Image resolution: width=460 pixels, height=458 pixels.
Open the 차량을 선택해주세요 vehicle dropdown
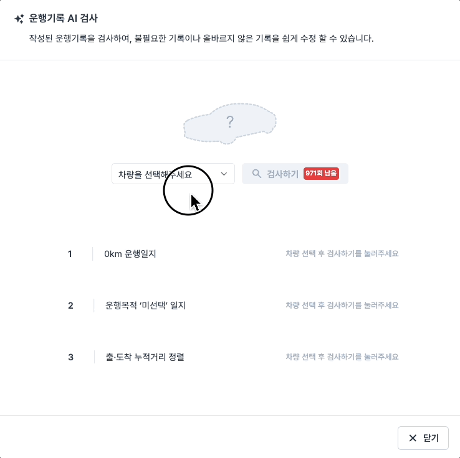tap(173, 174)
